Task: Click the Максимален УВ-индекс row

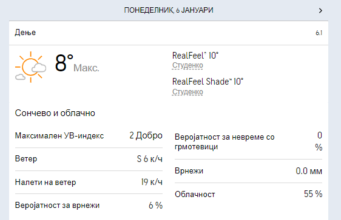Action: [x=89, y=136]
